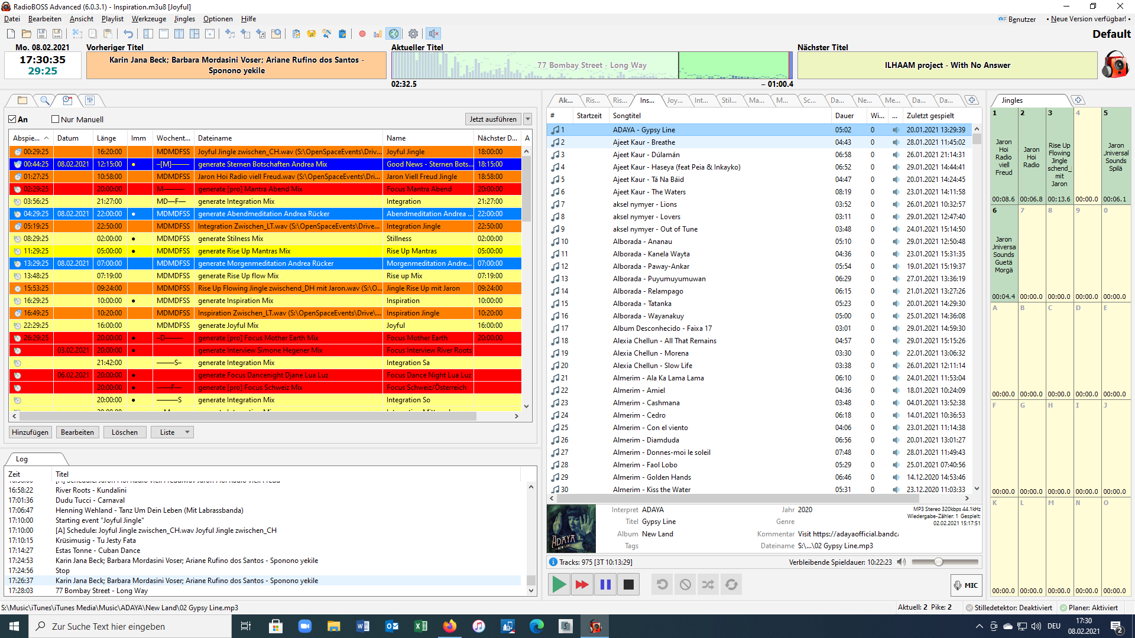1135x638 pixels.
Task: Sort events by the 'Abspie...' column arrow
Action: point(46,138)
